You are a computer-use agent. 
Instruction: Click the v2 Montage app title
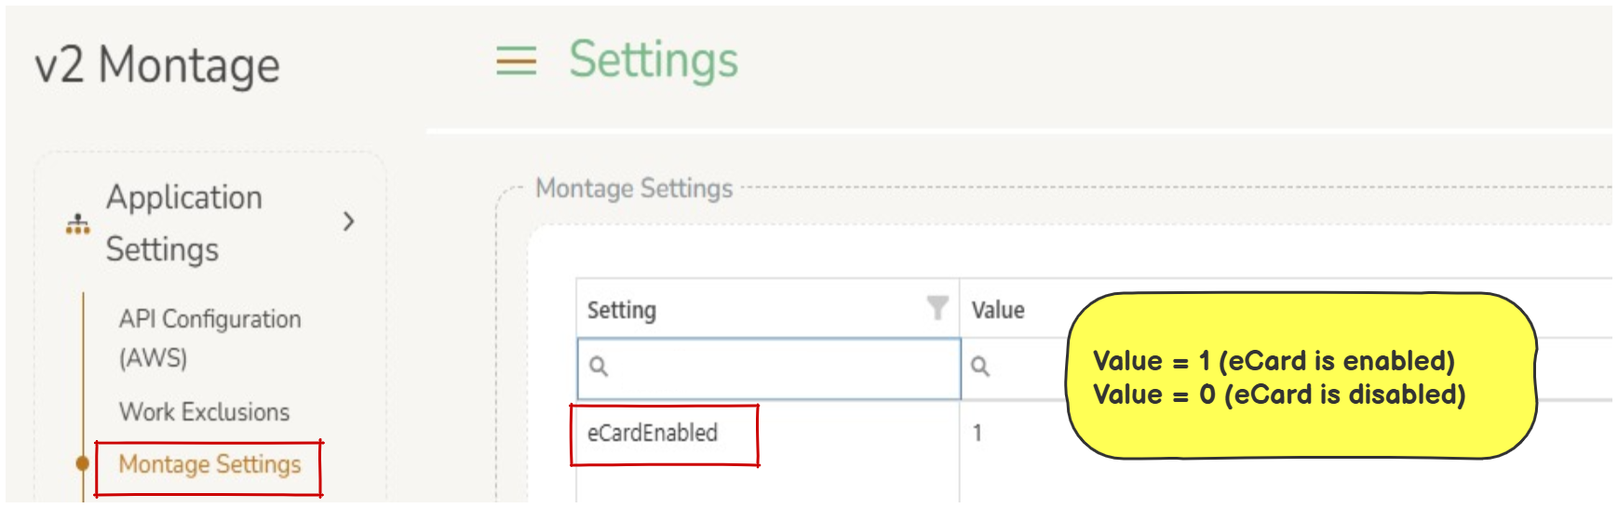(x=157, y=66)
